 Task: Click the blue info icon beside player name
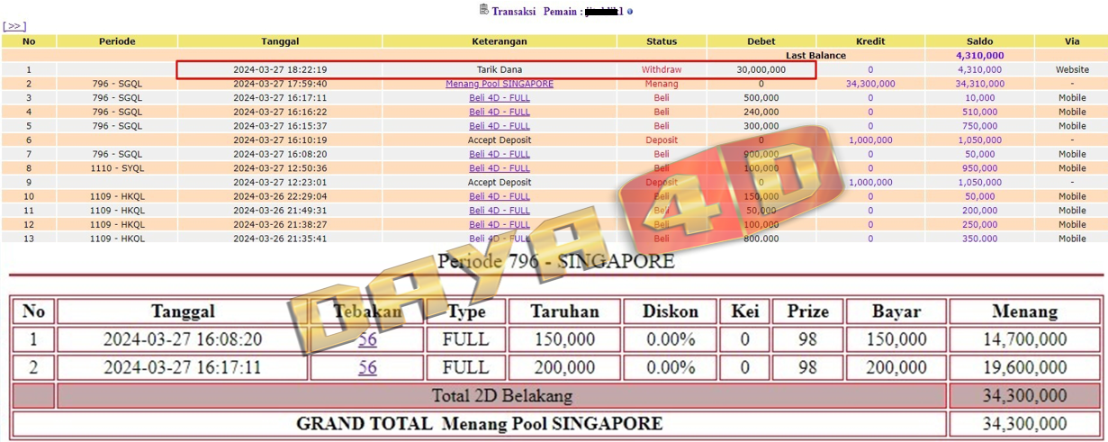pyautogui.click(x=630, y=12)
